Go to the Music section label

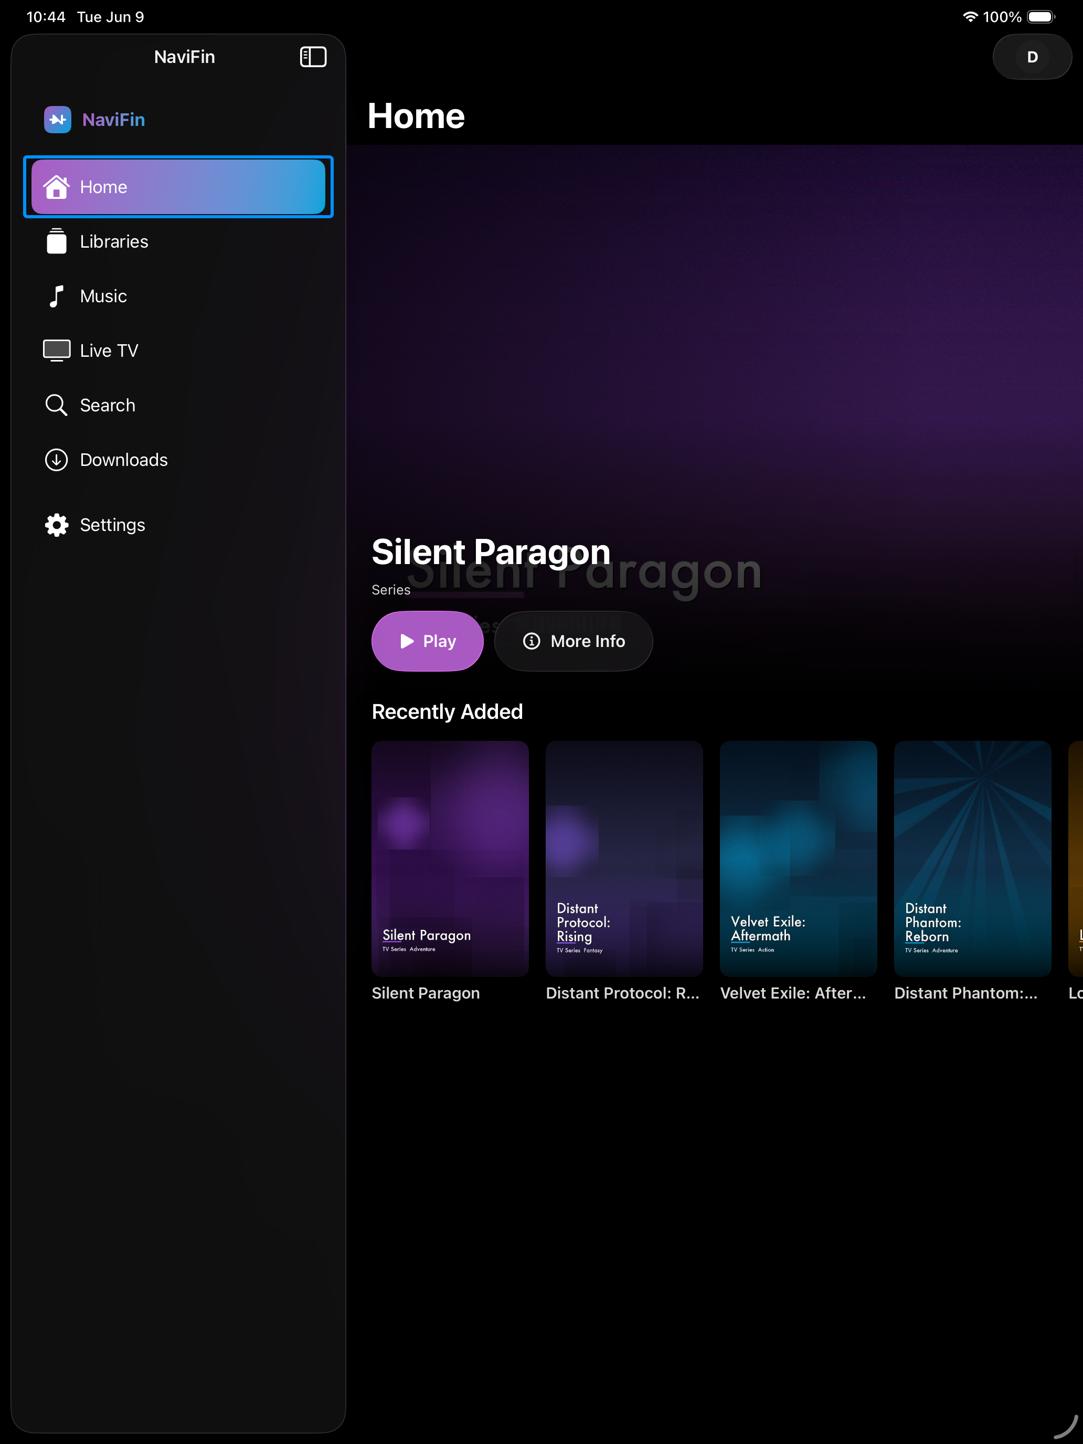tap(103, 296)
